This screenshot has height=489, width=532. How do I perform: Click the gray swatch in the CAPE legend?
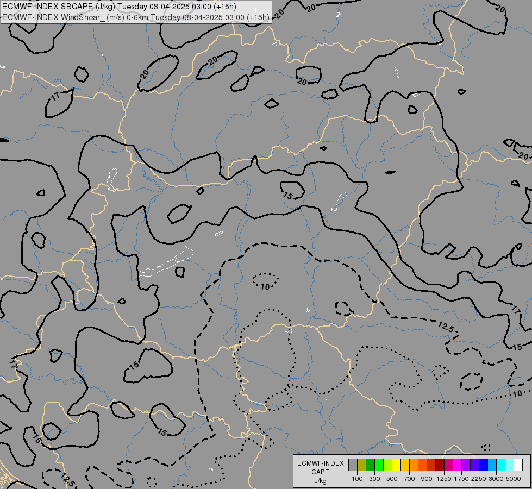[353, 465]
